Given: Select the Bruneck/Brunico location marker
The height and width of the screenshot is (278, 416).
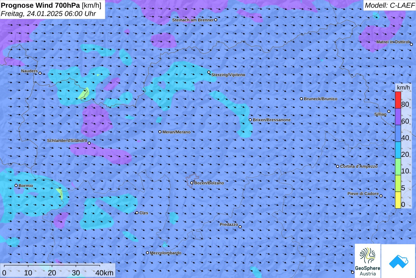Looking at the screenshot, I should pyautogui.click(x=301, y=99).
